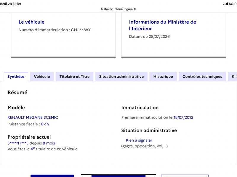Tap the histovec.interieur.gouv.fr address bar

point(118,9)
